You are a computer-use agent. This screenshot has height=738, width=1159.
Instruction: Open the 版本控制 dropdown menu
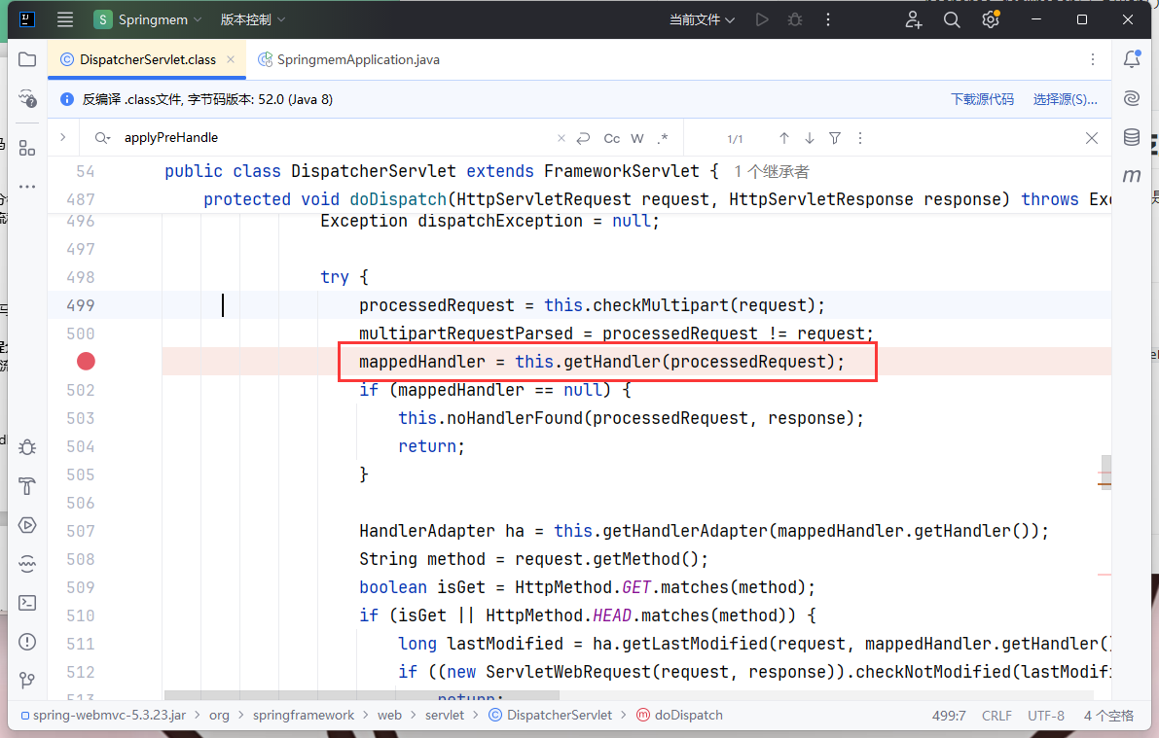pos(253,19)
